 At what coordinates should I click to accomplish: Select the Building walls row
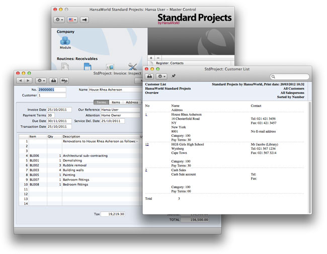pyautogui.click(x=80, y=170)
